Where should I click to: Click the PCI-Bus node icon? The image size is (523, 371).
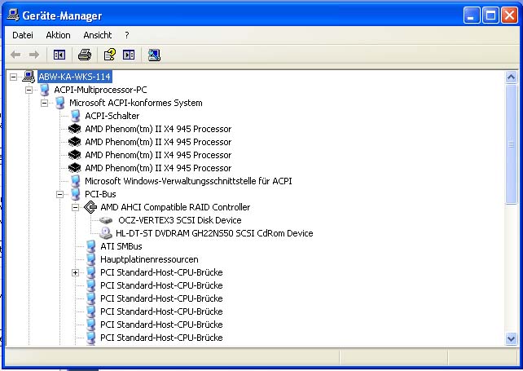[76, 194]
